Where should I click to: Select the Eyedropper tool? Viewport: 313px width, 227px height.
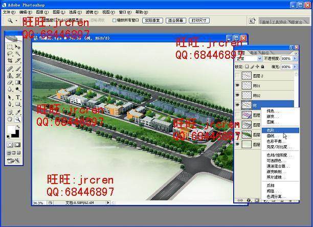pyautogui.click(x=17, y=112)
